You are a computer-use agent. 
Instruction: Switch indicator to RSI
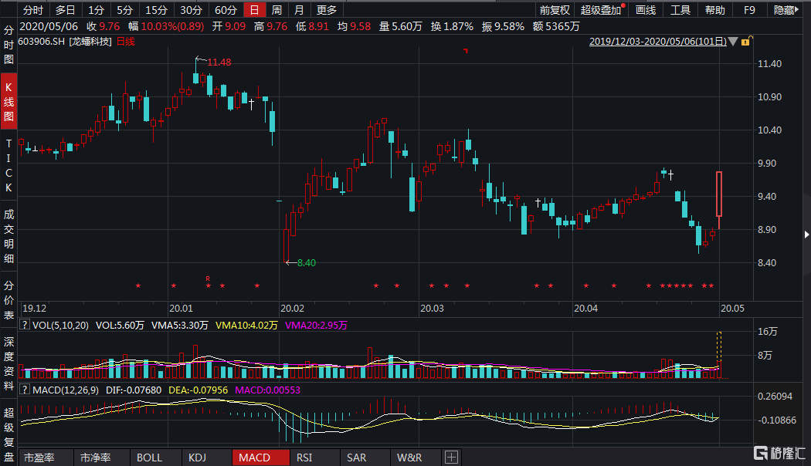(304, 458)
